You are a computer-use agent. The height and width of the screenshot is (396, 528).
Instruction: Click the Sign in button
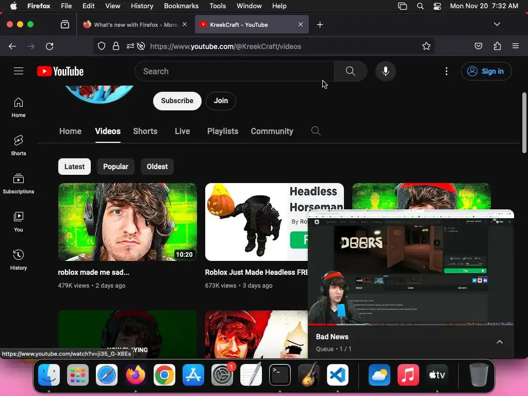[x=486, y=71]
